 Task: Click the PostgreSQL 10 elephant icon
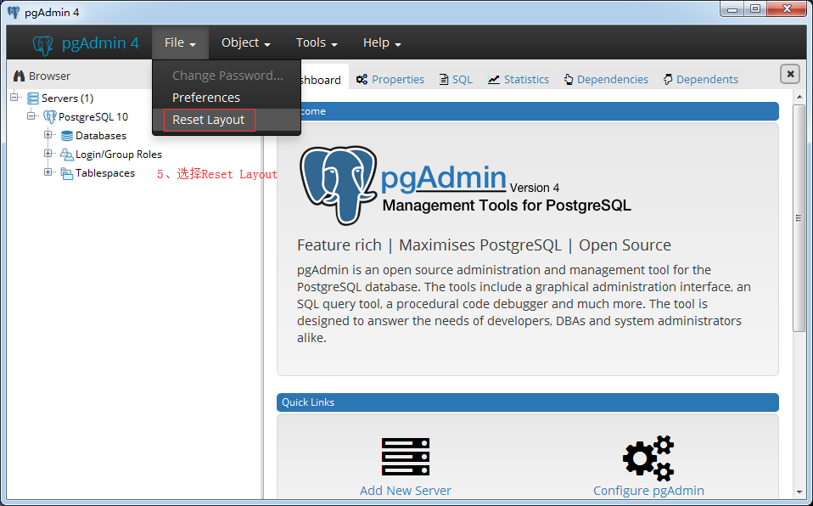50,117
